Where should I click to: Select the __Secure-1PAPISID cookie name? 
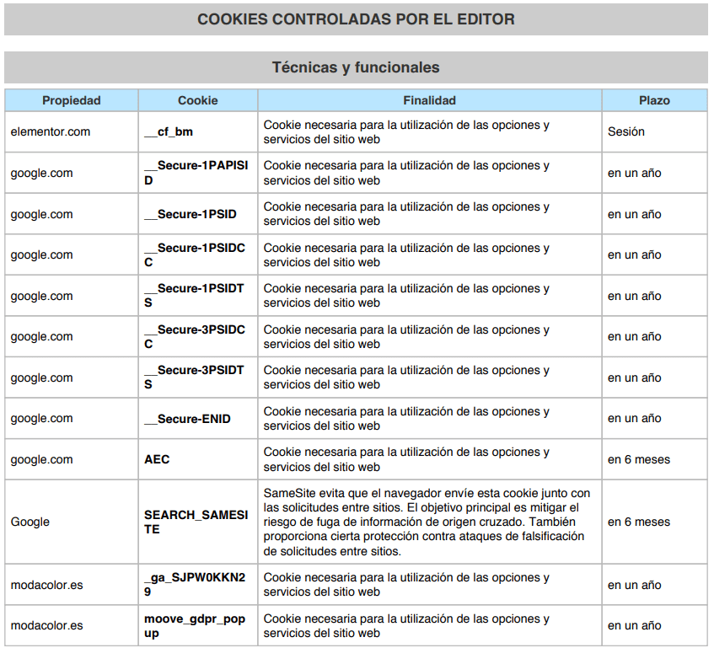pos(196,173)
